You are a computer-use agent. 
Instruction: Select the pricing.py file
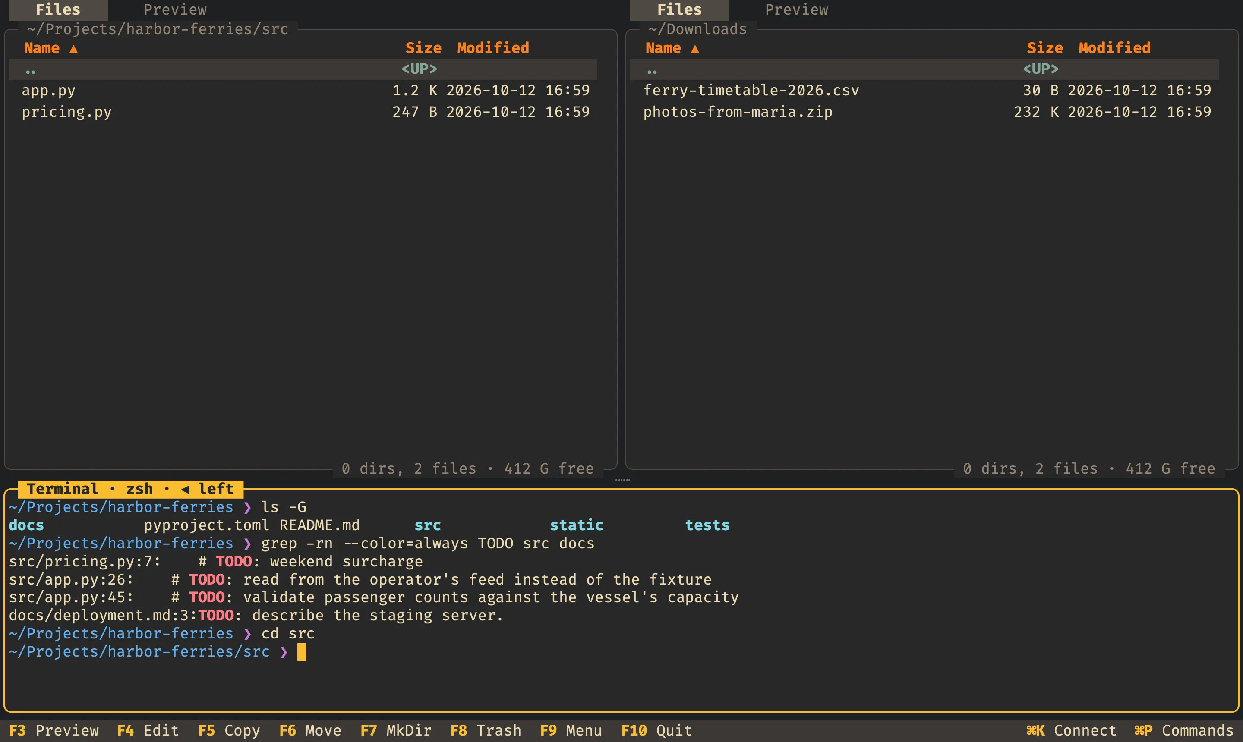coord(303,112)
